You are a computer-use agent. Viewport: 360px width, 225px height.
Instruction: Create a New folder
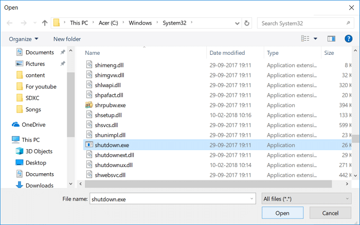(x=67, y=39)
